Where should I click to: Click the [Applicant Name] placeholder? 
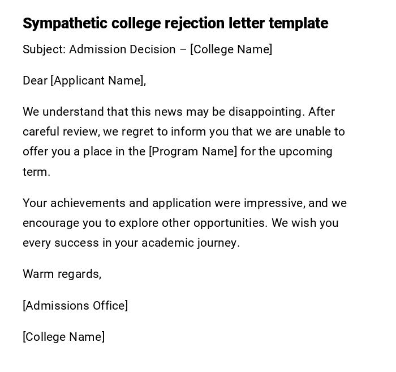pyautogui.click(x=97, y=81)
